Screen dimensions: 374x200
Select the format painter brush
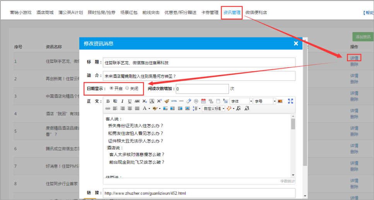pos(167,101)
